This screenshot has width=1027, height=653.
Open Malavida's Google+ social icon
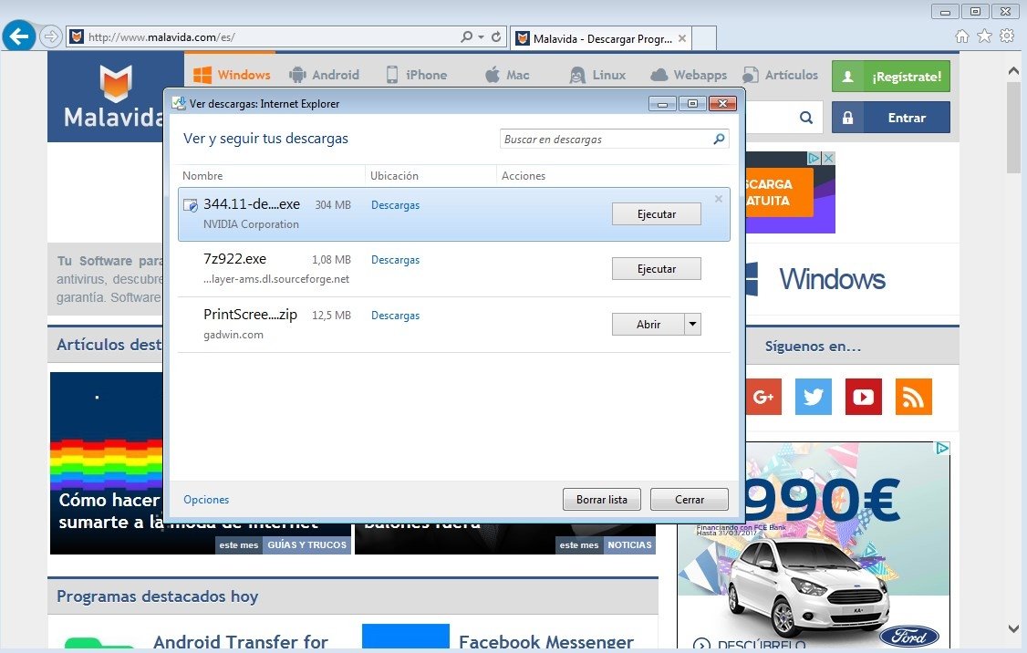coord(763,396)
